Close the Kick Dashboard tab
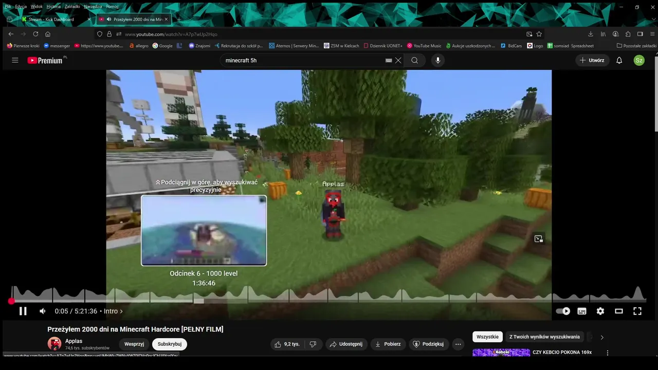This screenshot has width=658, height=370. pyautogui.click(x=89, y=19)
